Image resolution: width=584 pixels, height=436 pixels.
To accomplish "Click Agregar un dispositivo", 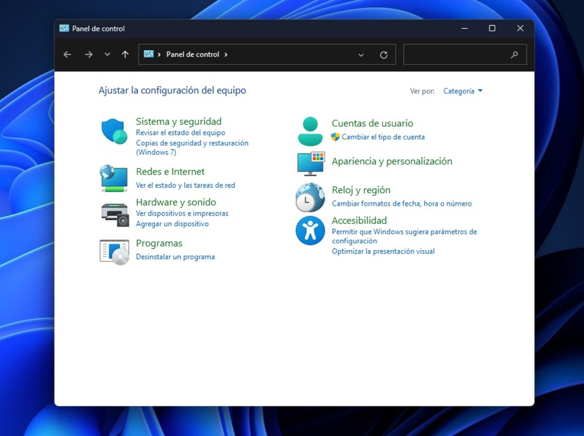I will point(172,224).
